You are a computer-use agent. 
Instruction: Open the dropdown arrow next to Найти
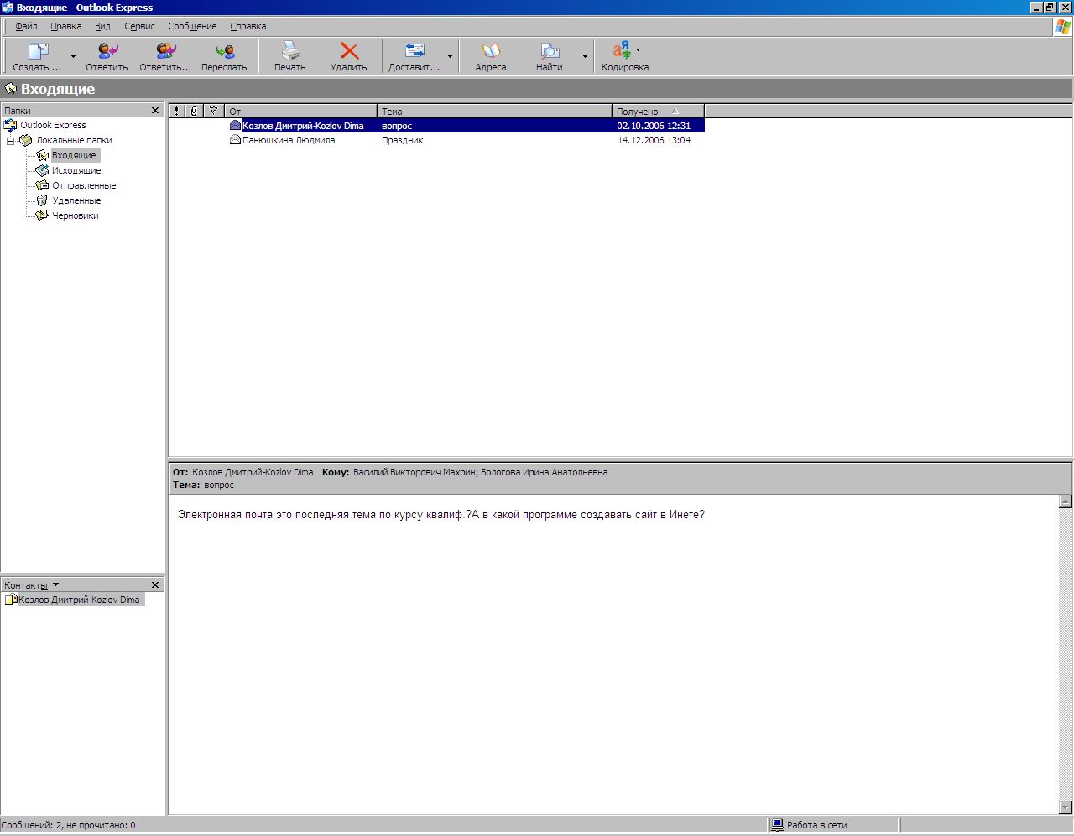[585, 57]
